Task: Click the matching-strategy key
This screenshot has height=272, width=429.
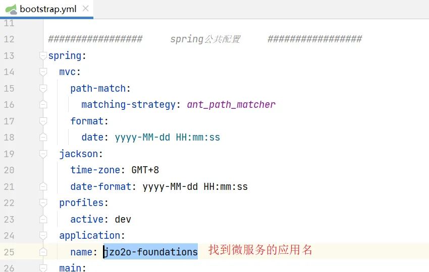Action: [128, 105]
